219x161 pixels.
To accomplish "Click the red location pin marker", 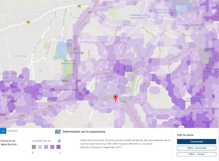I will point(115,98).
